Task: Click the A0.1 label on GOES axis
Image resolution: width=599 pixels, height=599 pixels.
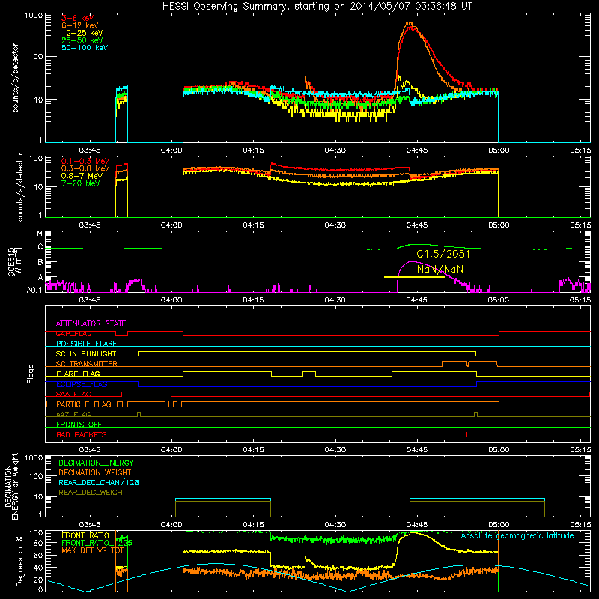Action: (34, 290)
